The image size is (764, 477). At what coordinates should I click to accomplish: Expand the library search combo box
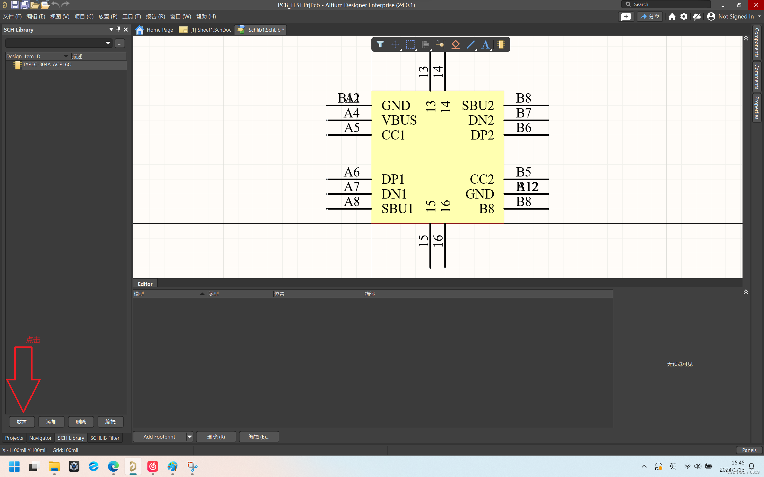[108, 43]
